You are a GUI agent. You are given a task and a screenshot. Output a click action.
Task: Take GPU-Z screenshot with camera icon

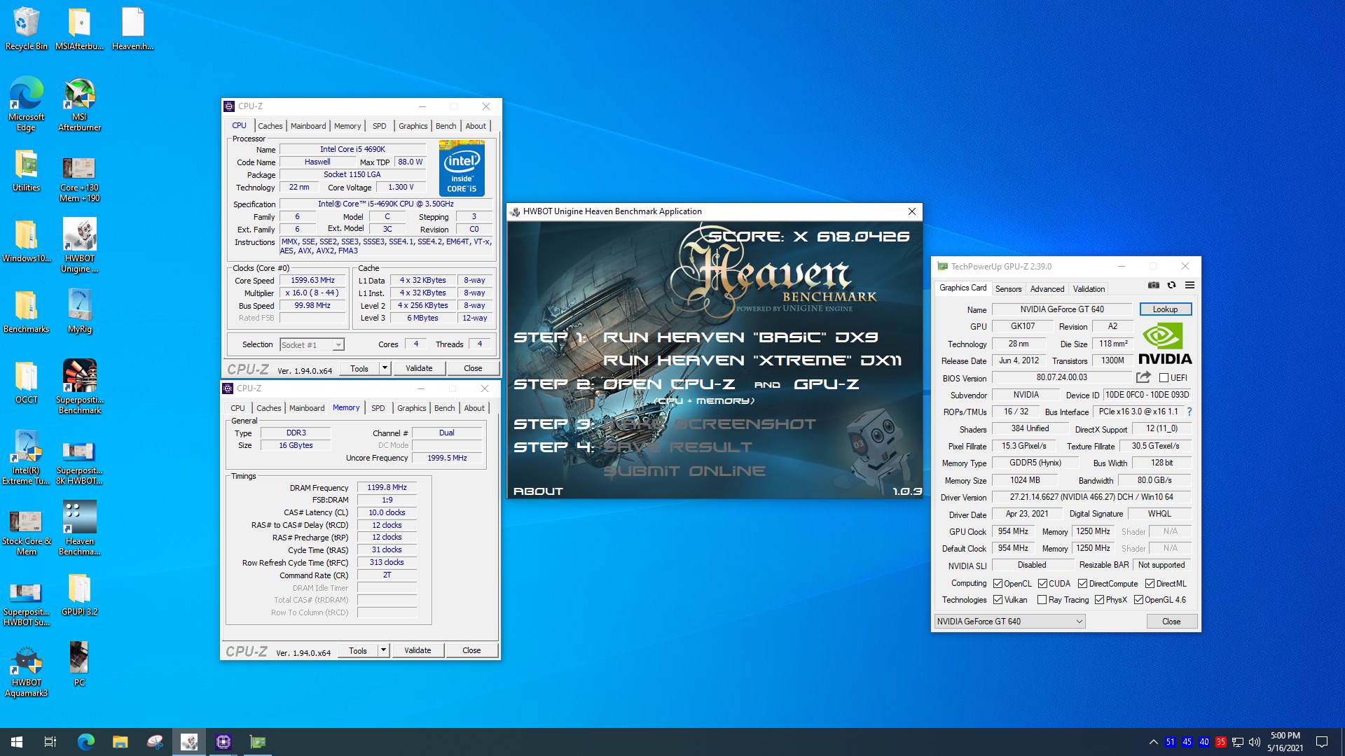point(1153,286)
